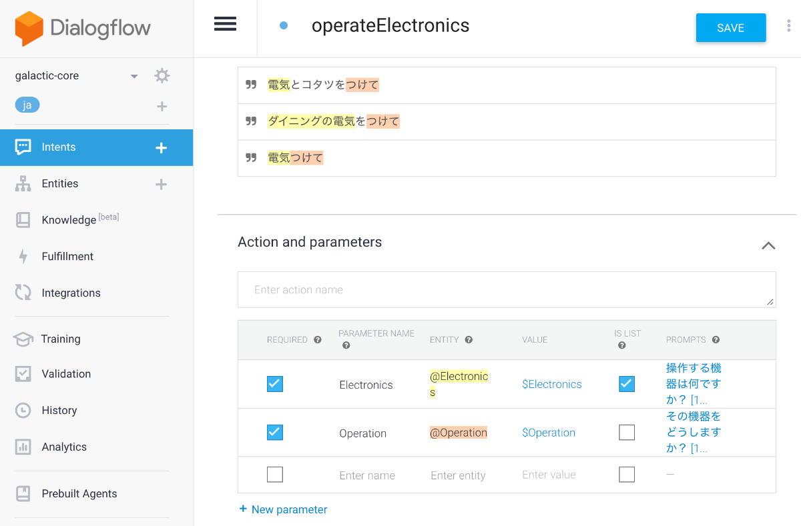Open Analytics section
Image resolution: width=801 pixels, height=526 pixels.
pos(64,447)
